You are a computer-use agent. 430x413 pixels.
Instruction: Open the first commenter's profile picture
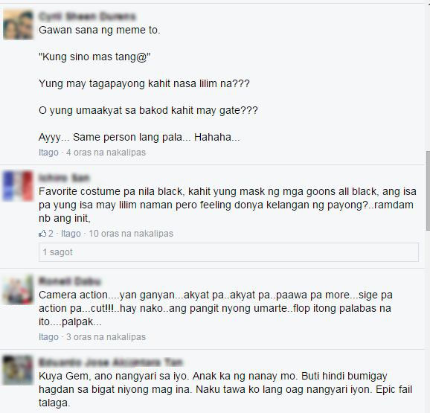(18, 25)
